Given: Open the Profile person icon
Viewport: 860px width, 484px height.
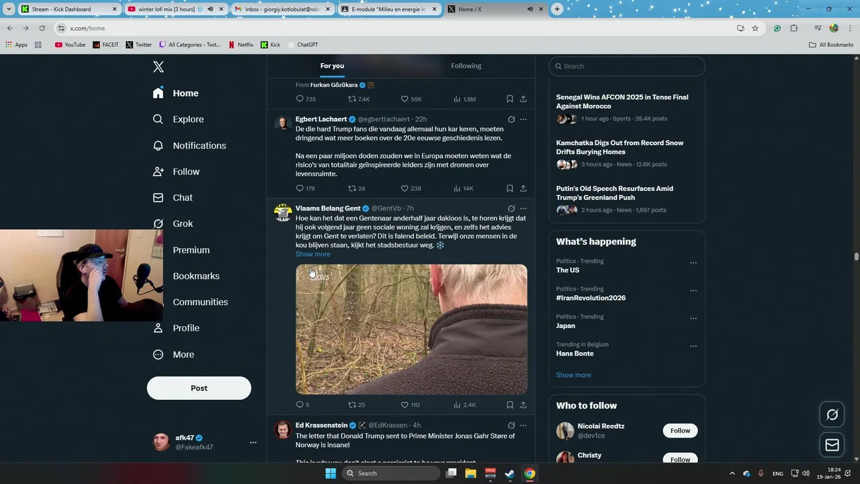Looking at the screenshot, I should pyautogui.click(x=158, y=328).
